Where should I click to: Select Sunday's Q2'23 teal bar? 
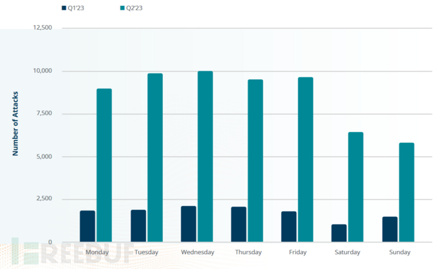(x=406, y=192)
